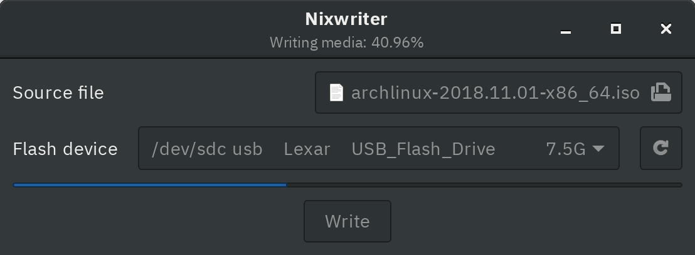The height and width of the screenshot is (255, 695).
Task: Open the file browser icon in Source file field
Action: [x=661, y=92]
